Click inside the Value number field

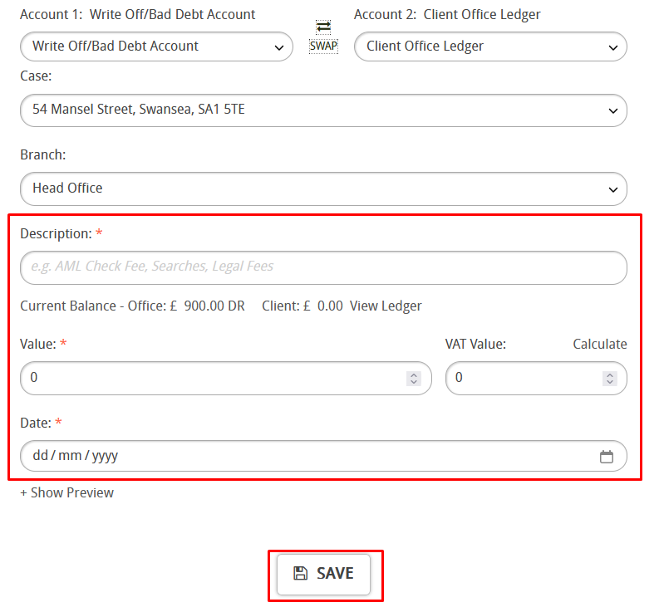(226, 378)
